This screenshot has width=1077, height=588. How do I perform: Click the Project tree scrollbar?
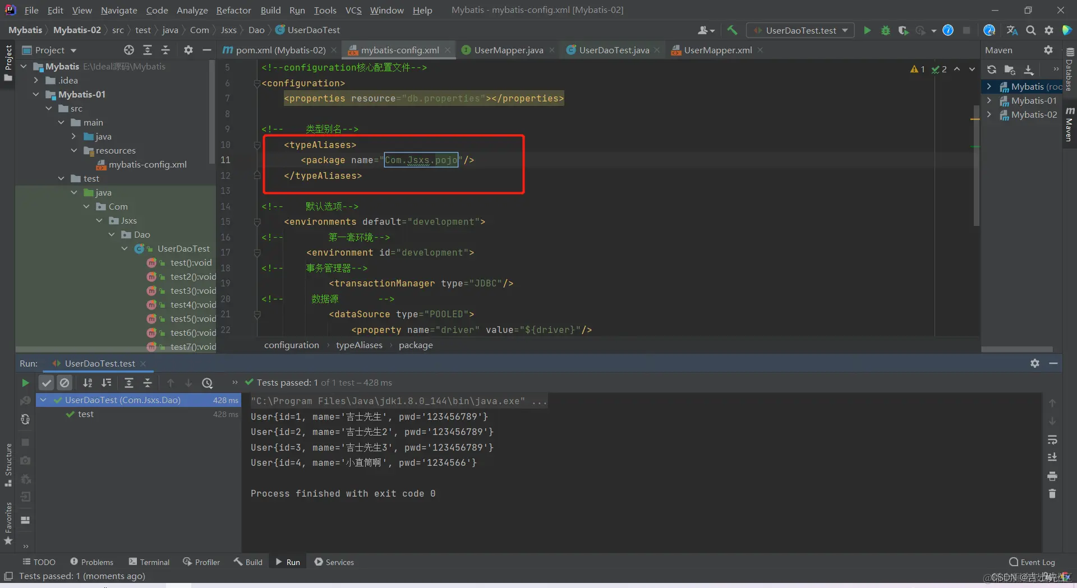[212, 112]
